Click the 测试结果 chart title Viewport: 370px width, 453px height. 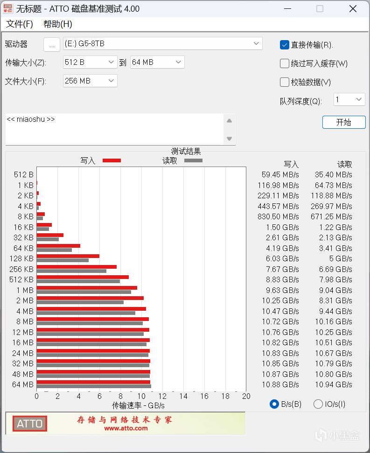(x=186, y=151)
